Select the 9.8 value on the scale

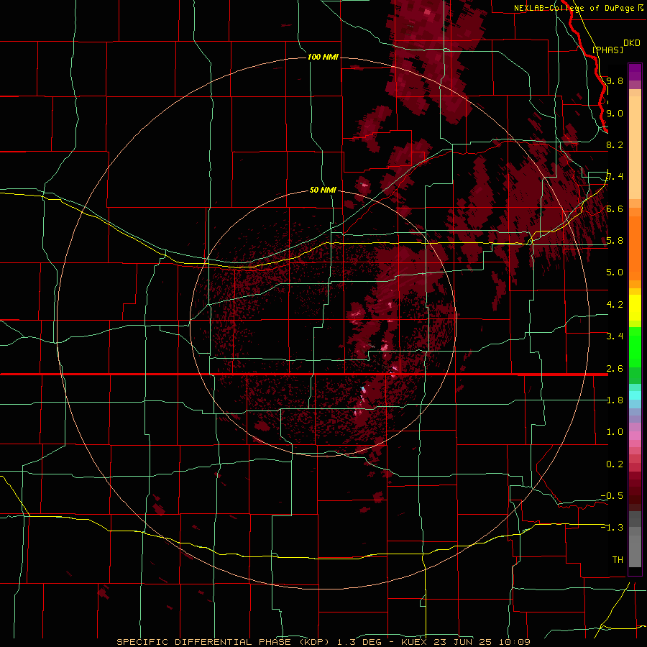tap(615, 81)
